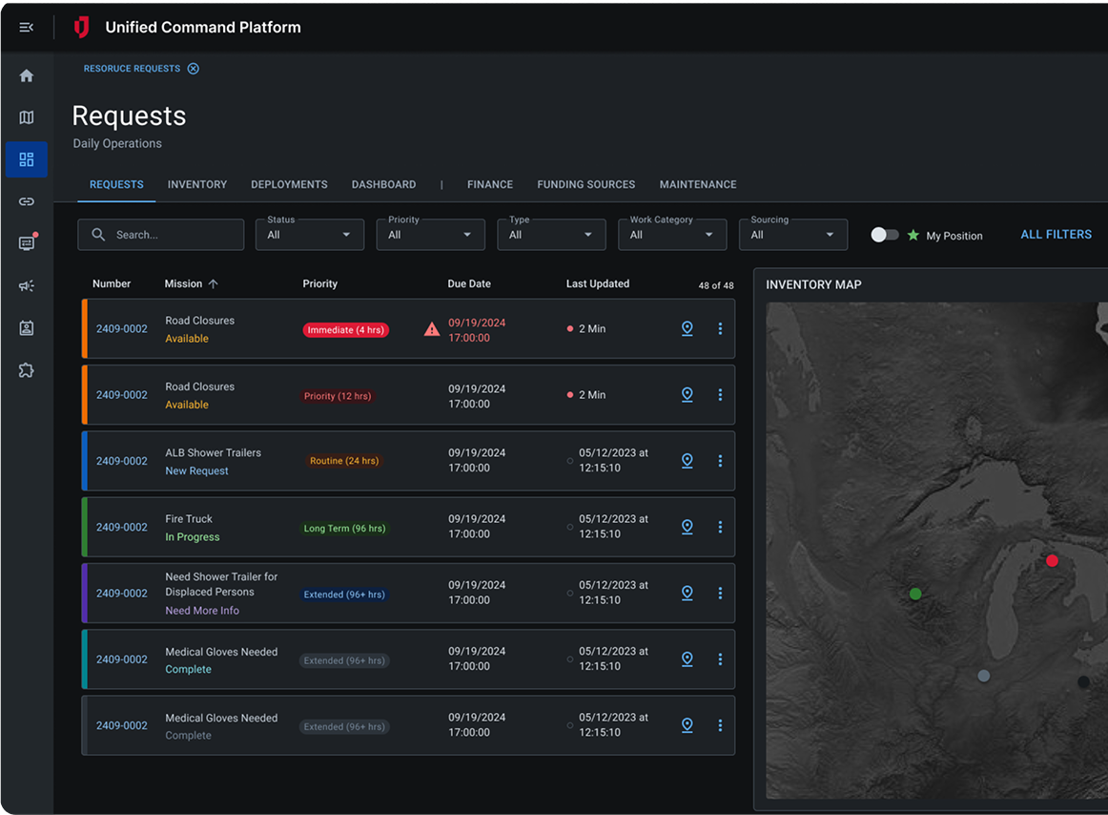
Task: Click the Home icon in sidebar
Action: click(x=27, y=75)
